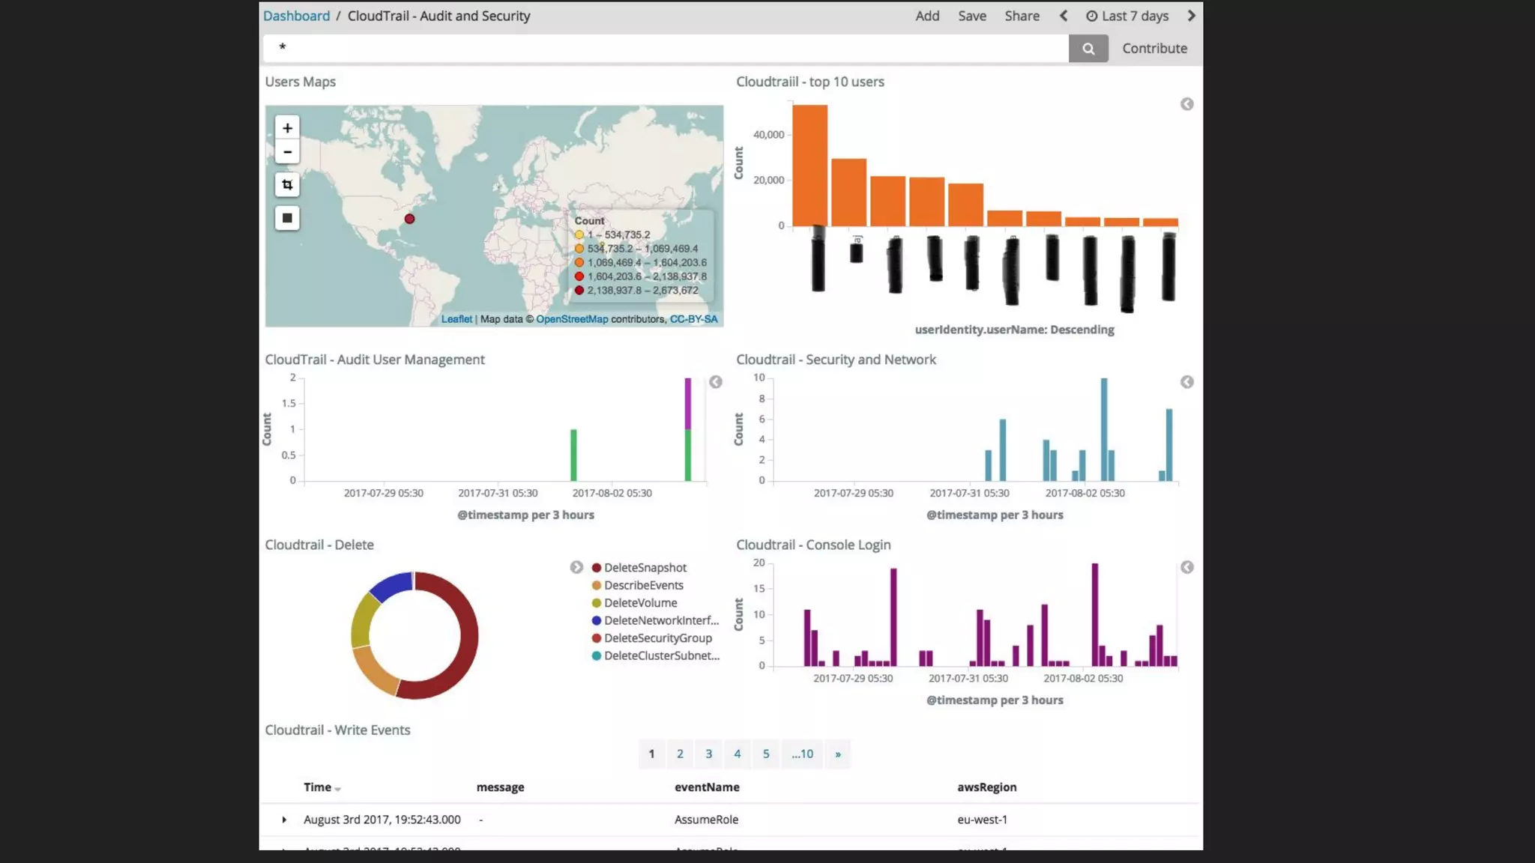Open the Dashboard breadcrumb link
This screenshot has width=1535, height=863.
[x=296, y=16]
